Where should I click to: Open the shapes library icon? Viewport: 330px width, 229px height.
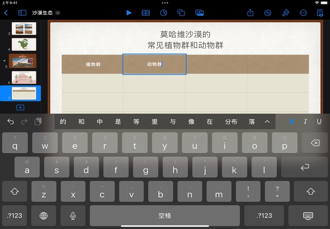(x=181, y=13)
